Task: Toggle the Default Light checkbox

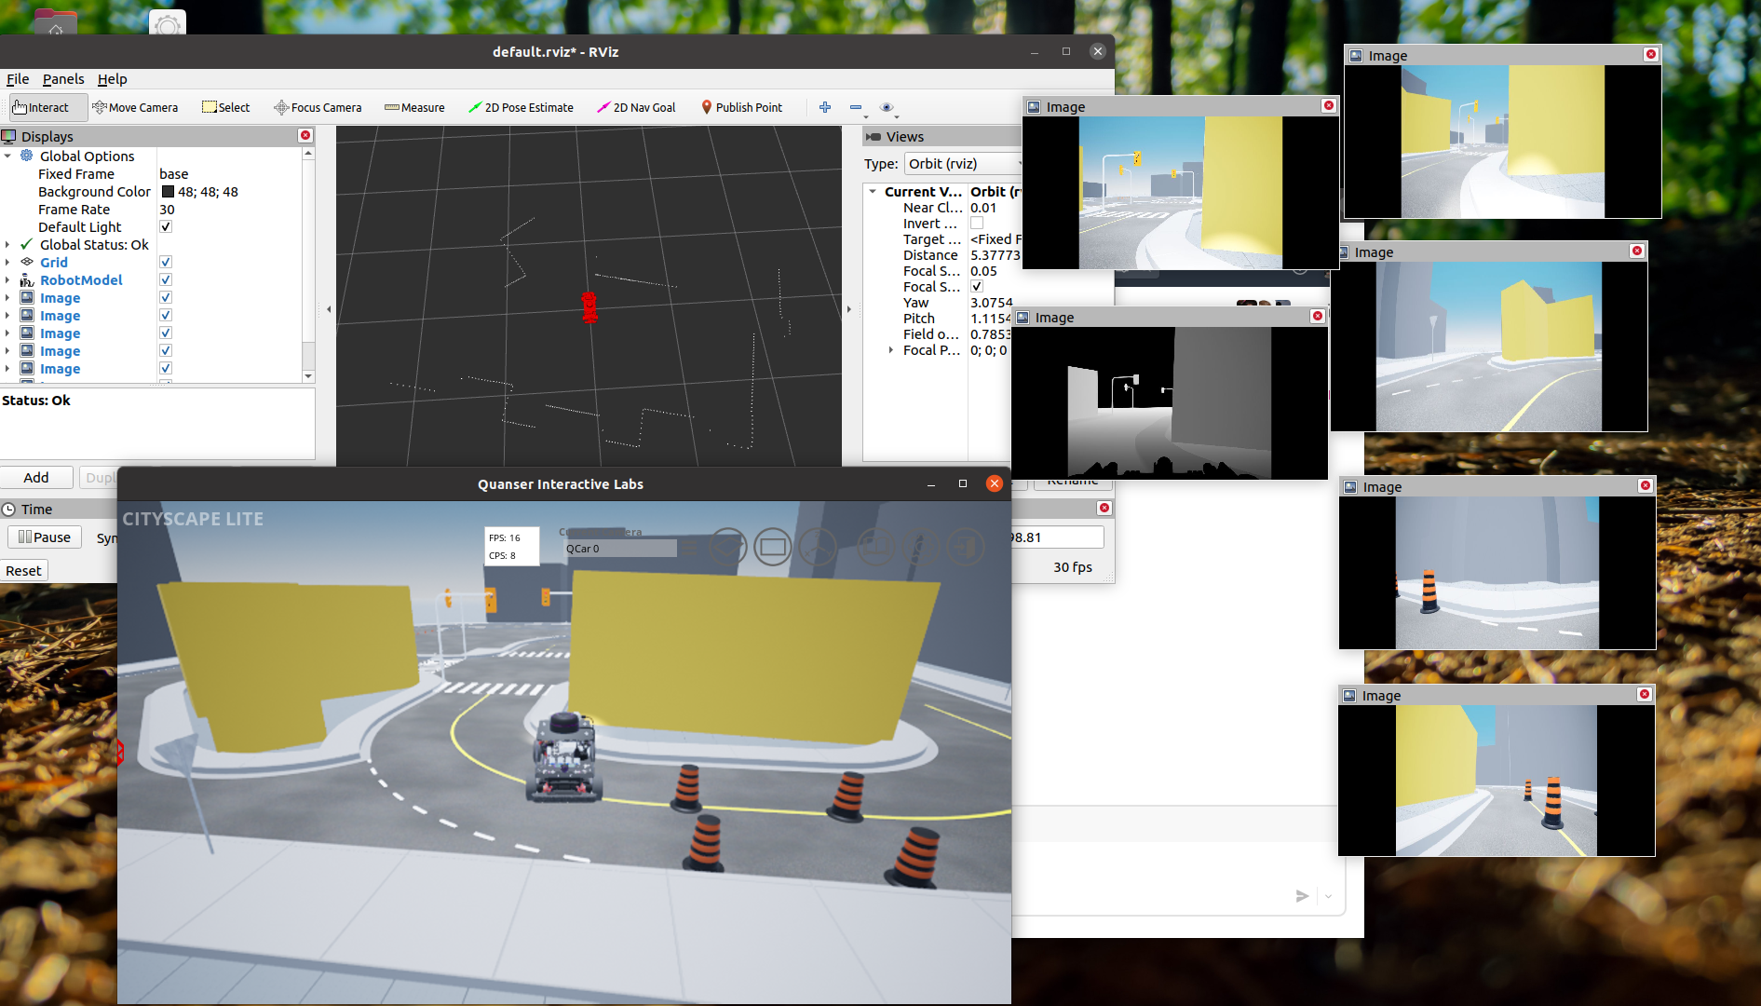Action: click(166, 227)
